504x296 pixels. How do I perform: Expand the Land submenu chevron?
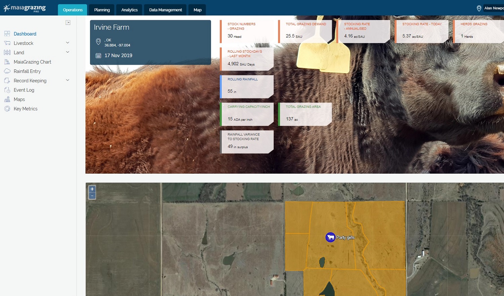click(x=68, y=52)
